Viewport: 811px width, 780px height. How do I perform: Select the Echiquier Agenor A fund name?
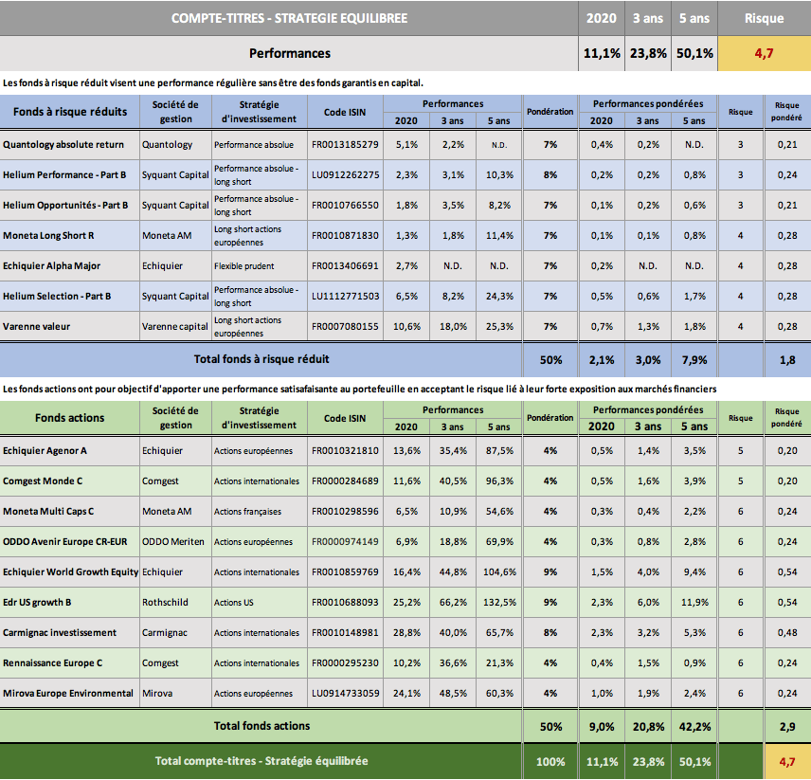point(45,451)
